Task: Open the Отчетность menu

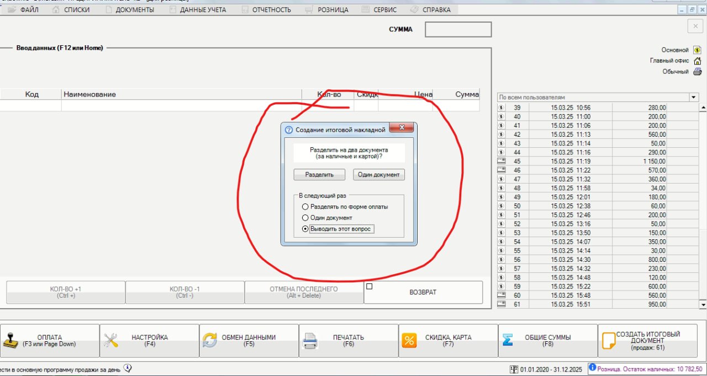Action: [x=271, y=9]
